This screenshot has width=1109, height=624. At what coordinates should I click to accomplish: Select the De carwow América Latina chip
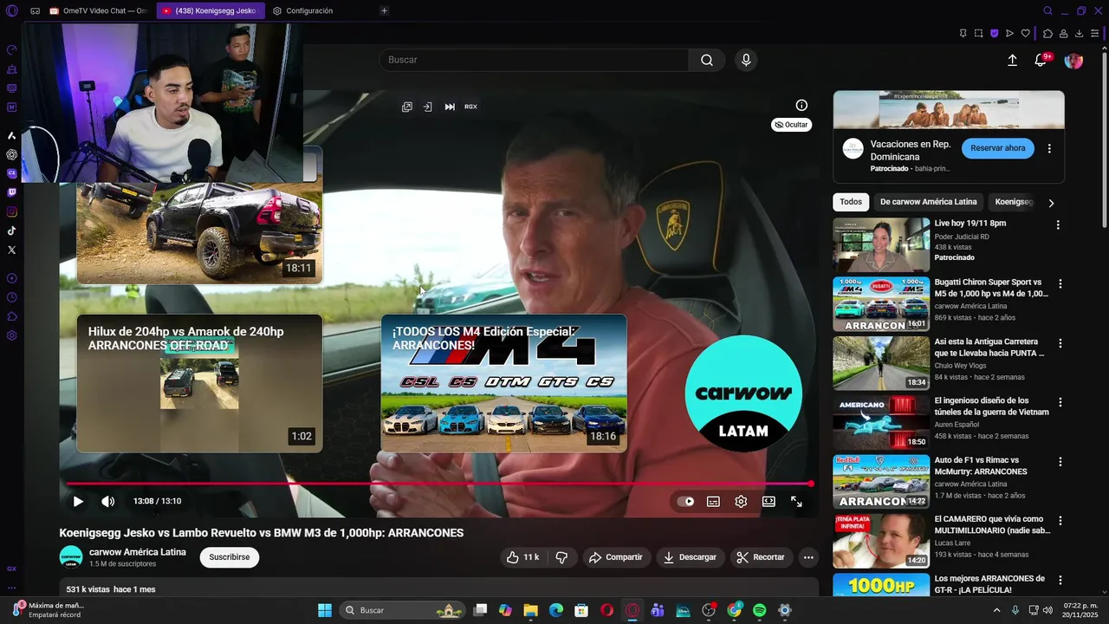coord(928,202)
